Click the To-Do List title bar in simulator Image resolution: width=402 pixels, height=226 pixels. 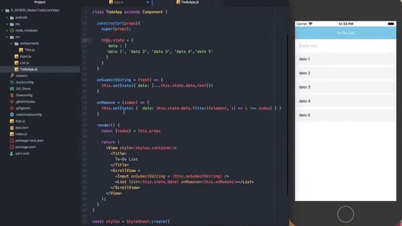point(345,33)
